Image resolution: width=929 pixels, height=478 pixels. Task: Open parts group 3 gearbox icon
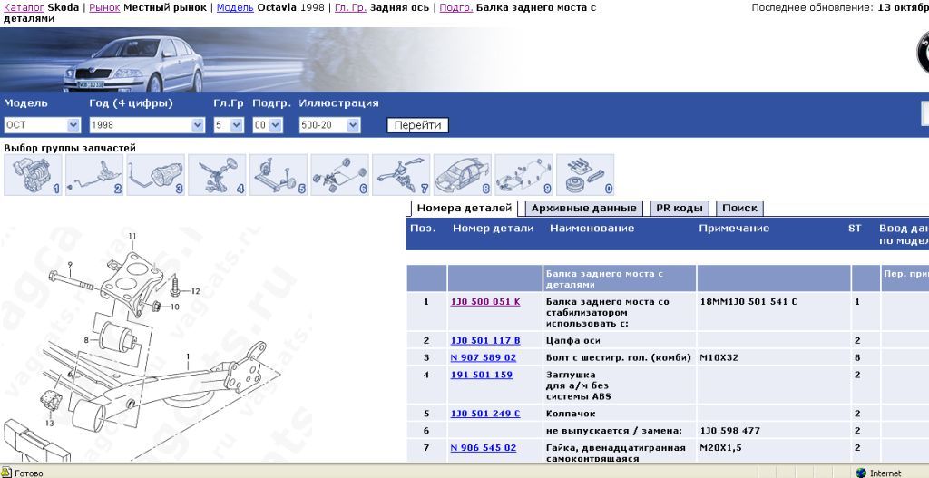(155, 175)
